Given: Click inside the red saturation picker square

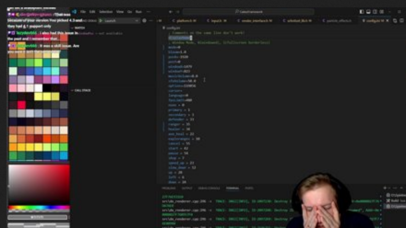Looking at the screenshot, I should (39, 184).
